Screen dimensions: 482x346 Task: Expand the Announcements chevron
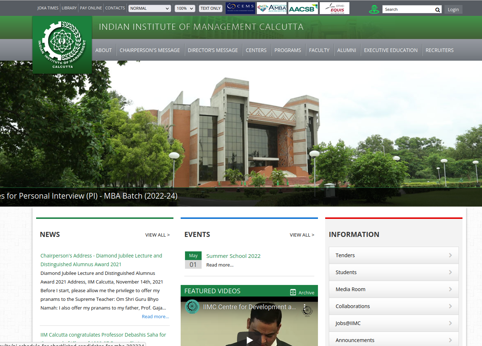[x=450, y=340]
